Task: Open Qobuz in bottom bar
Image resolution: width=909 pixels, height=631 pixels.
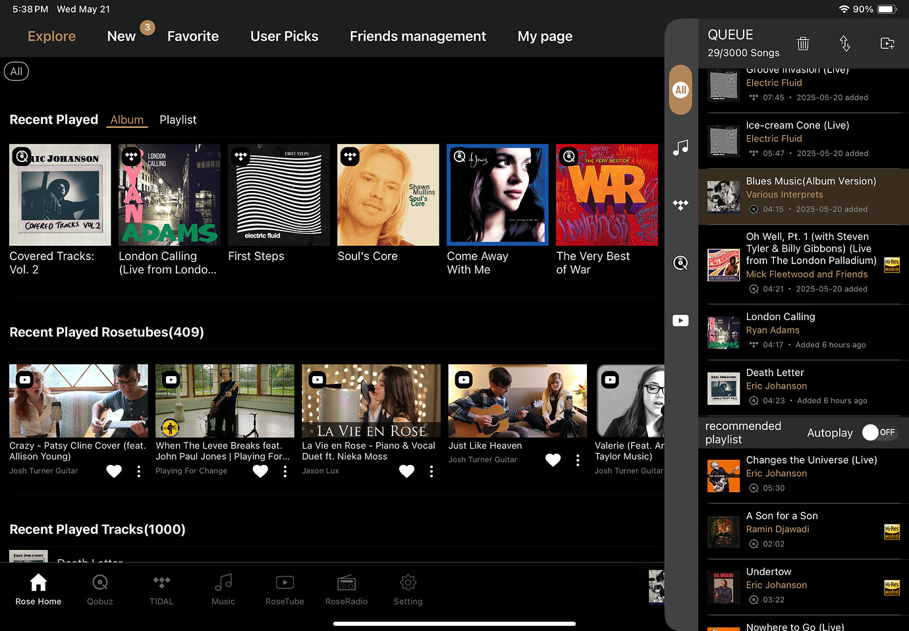Action: (100, 590)
